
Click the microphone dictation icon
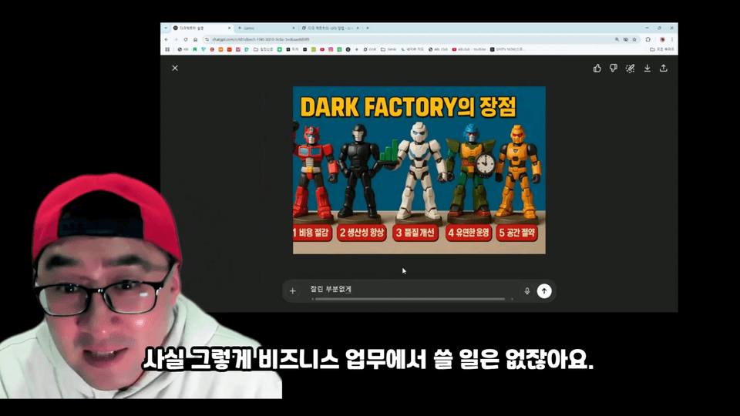pos(527,291)
